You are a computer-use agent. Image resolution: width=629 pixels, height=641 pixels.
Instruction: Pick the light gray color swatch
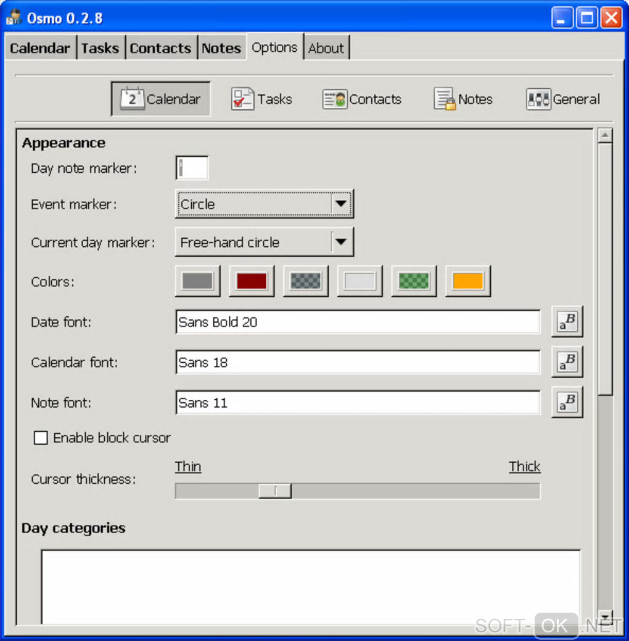(360, 281)
